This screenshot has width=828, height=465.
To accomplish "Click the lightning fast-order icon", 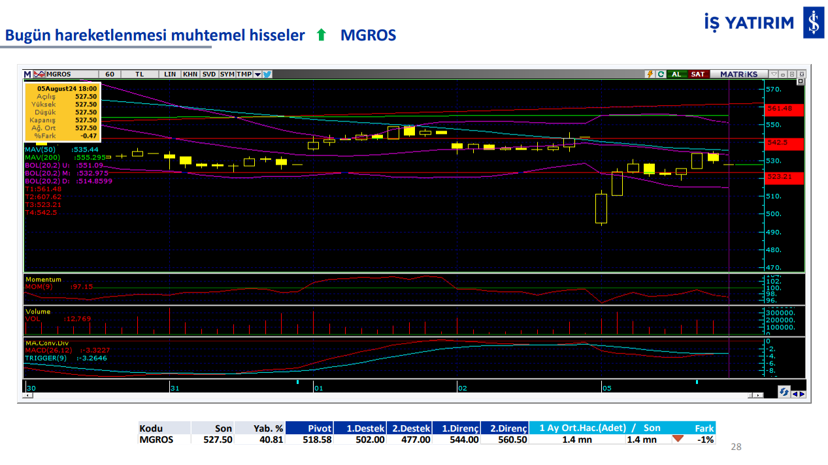I will click(650, 74).
